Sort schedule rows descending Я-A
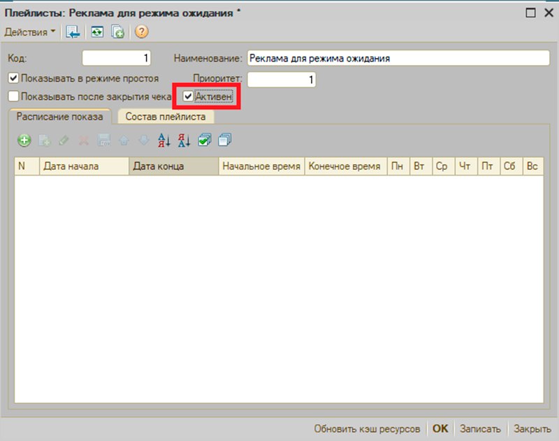Screen dimensions: 559x441 pyautogui.click(x=184, y=140)
